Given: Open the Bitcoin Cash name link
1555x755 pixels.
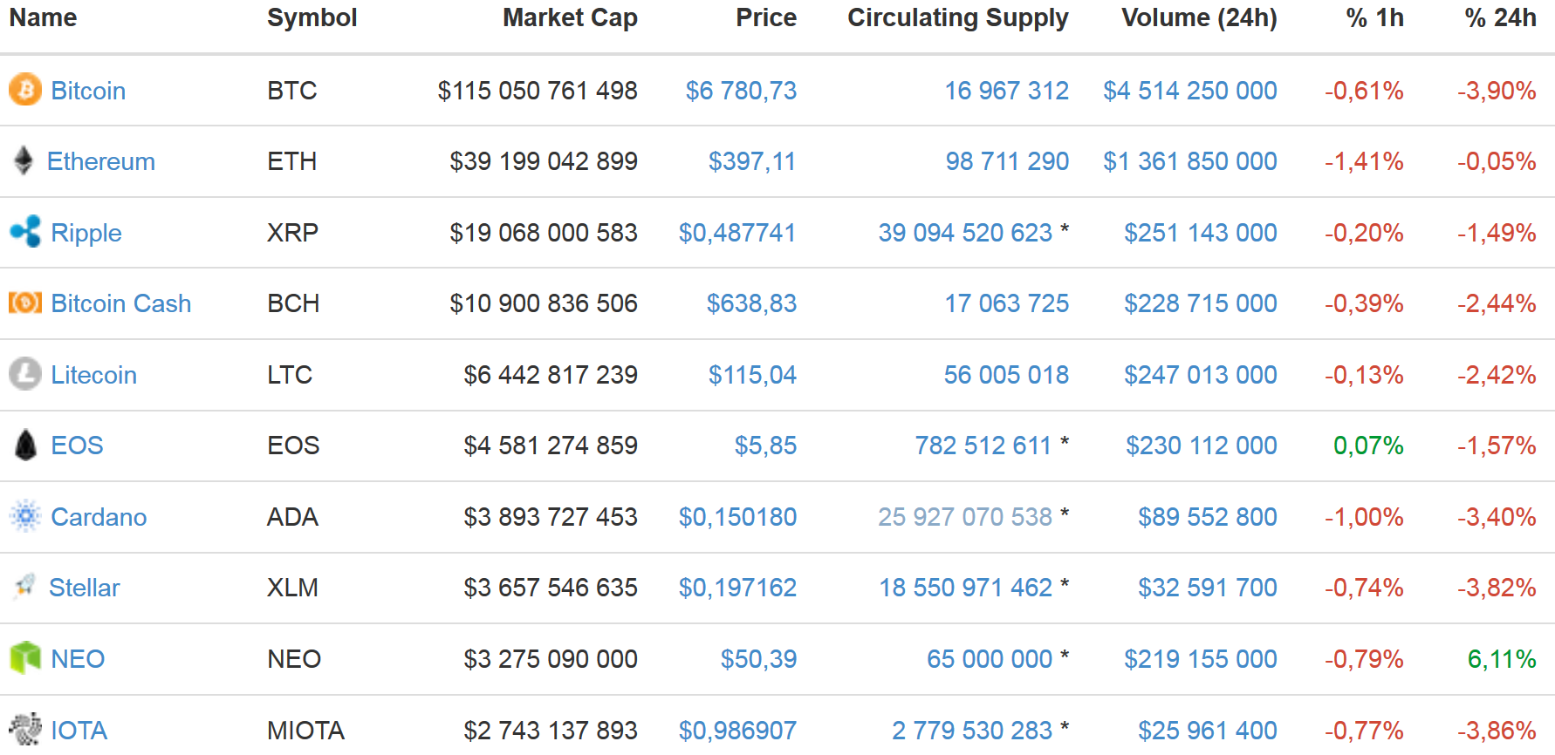Looking at the screenshot, I should click(x=120, y=303).
